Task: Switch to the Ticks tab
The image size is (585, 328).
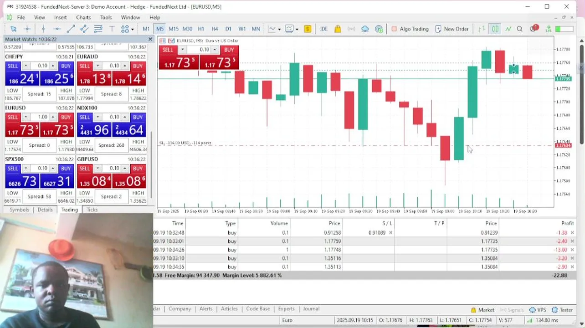Action: (x=92, y=210)
